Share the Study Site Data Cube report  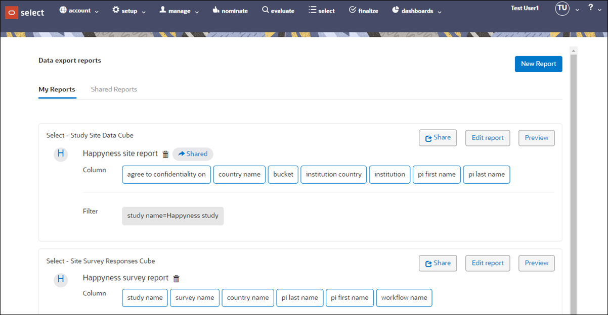(438, 137)
